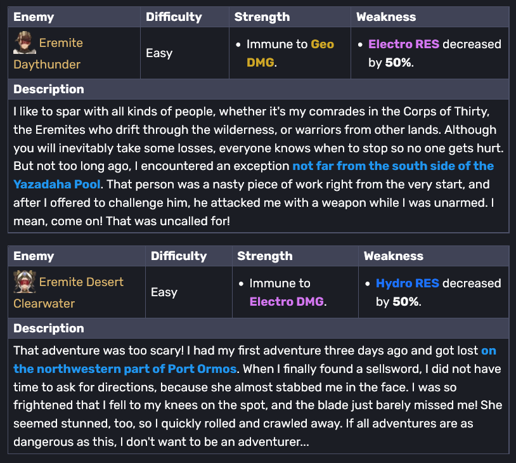The width and height of the screenshot is (516, 463).
Task: Open the Hydro RES link
Action: click(407, 283)
